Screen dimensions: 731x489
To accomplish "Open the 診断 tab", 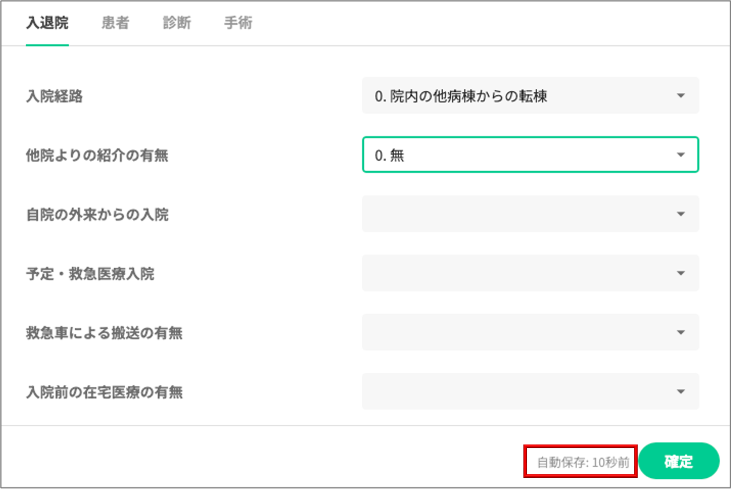I will coord(177,23).
